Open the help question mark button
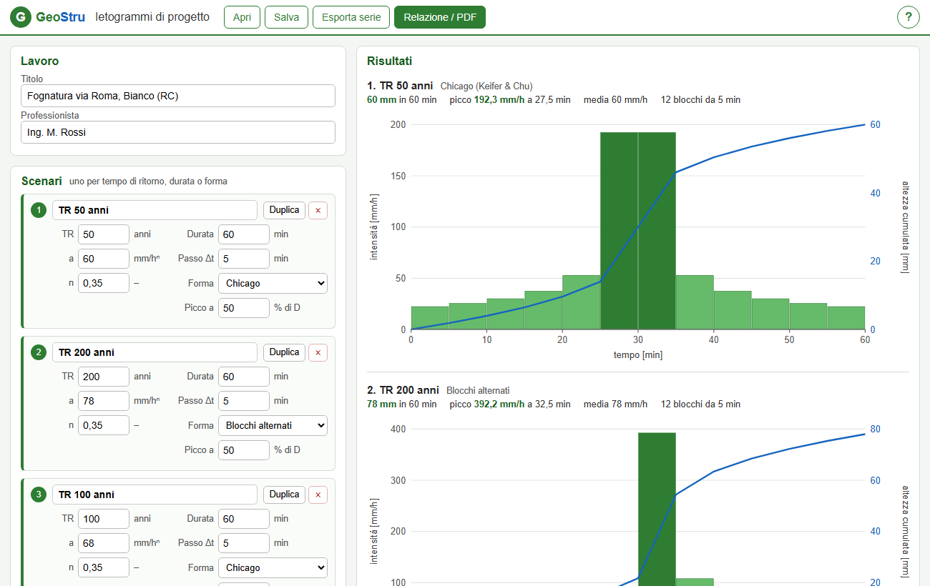 point(908,17)
